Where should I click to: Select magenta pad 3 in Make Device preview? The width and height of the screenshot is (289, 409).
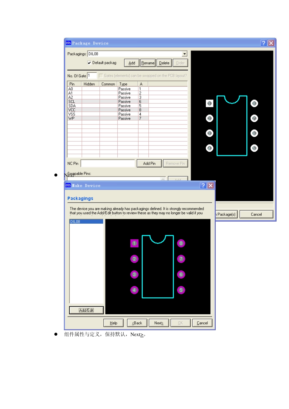[134, 274]
